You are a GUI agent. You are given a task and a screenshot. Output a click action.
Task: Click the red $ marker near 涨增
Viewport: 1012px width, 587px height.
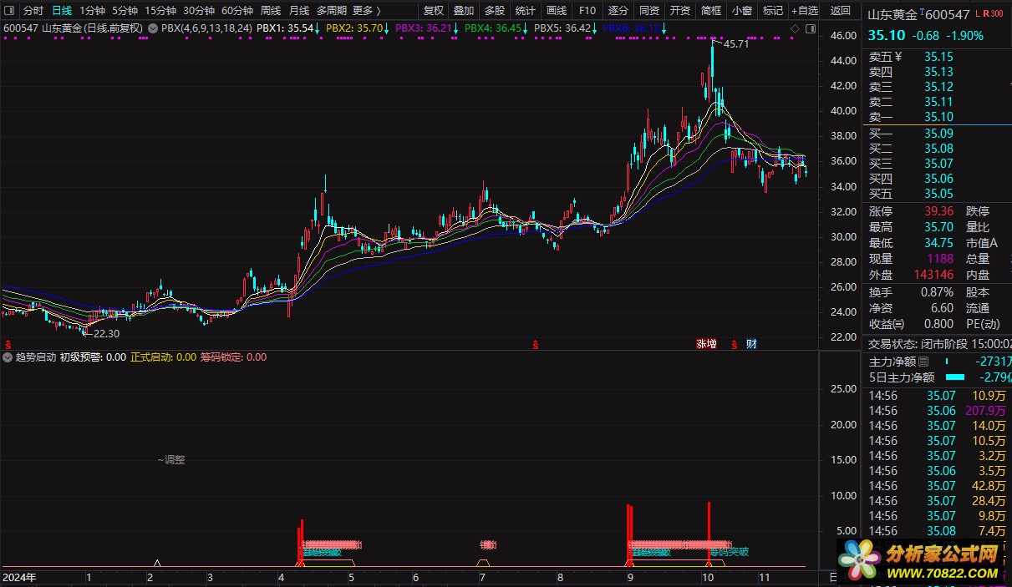[x=735, y=343]
